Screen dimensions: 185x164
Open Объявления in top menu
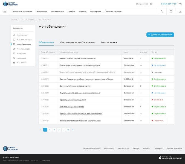click(x=42, y=11)
